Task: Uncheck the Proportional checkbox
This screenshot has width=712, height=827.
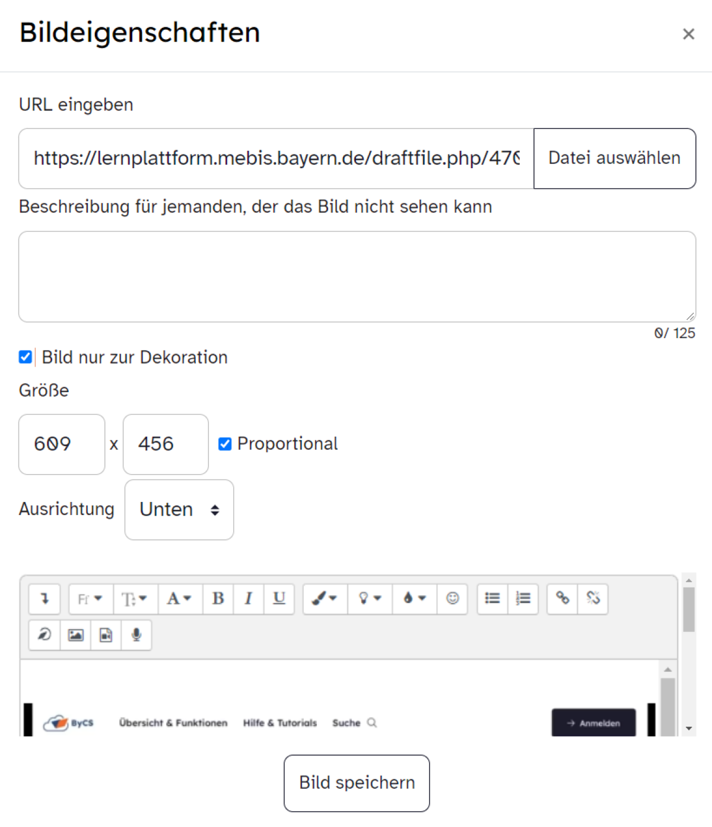Action: pyautogui.click(x=225, y=444)
